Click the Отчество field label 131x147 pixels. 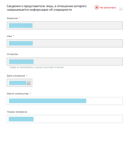(x=12, y=54)
